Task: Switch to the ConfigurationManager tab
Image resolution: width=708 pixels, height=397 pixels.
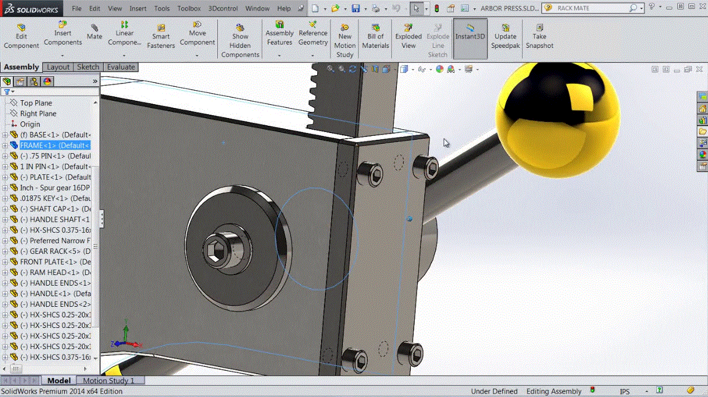Action: click(x=34, y=81)
